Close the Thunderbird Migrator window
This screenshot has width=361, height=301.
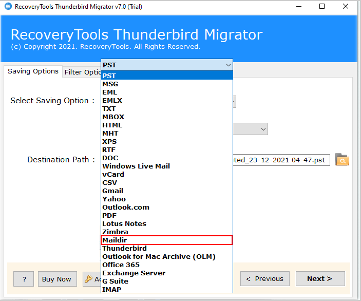[x=346, y=7]
